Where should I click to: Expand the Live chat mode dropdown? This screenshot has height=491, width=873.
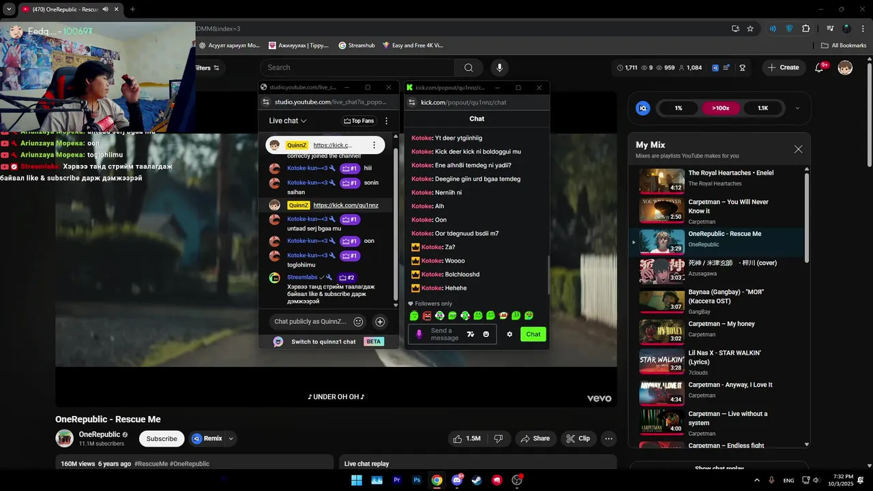pos(288,121)
